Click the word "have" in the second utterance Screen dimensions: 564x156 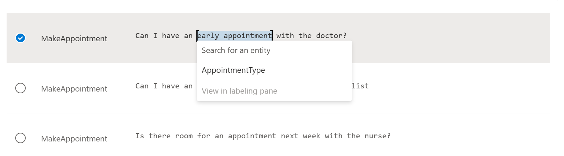171,86
